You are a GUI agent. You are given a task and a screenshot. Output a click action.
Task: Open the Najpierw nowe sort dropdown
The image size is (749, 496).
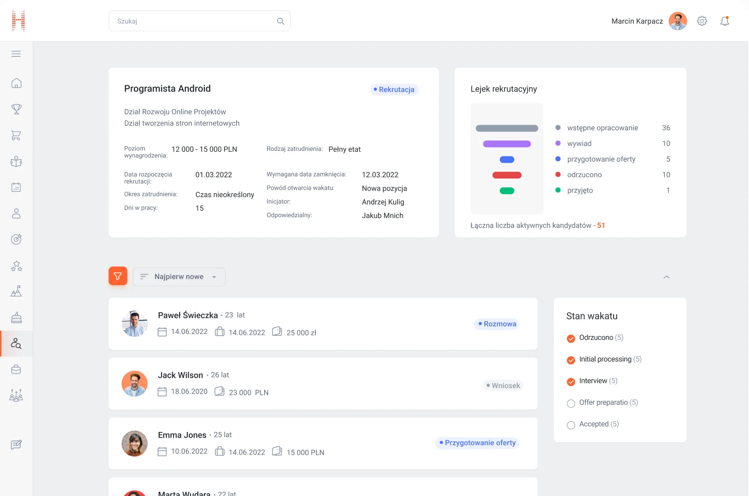point(179,277)
